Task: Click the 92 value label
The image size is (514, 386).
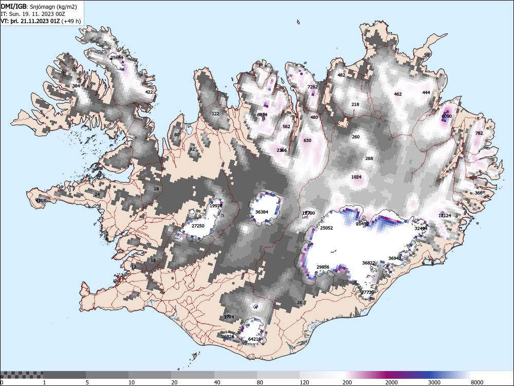Action: pos(192,149)
